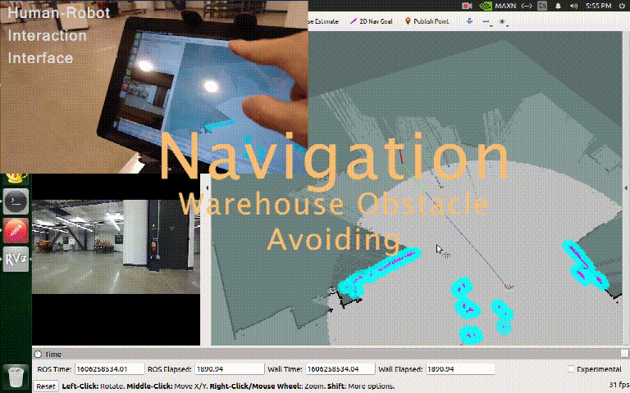Open the red pencil editor dock icon
Image resolution: width=630 pixels, height=393 pixels.
point(16,231)
